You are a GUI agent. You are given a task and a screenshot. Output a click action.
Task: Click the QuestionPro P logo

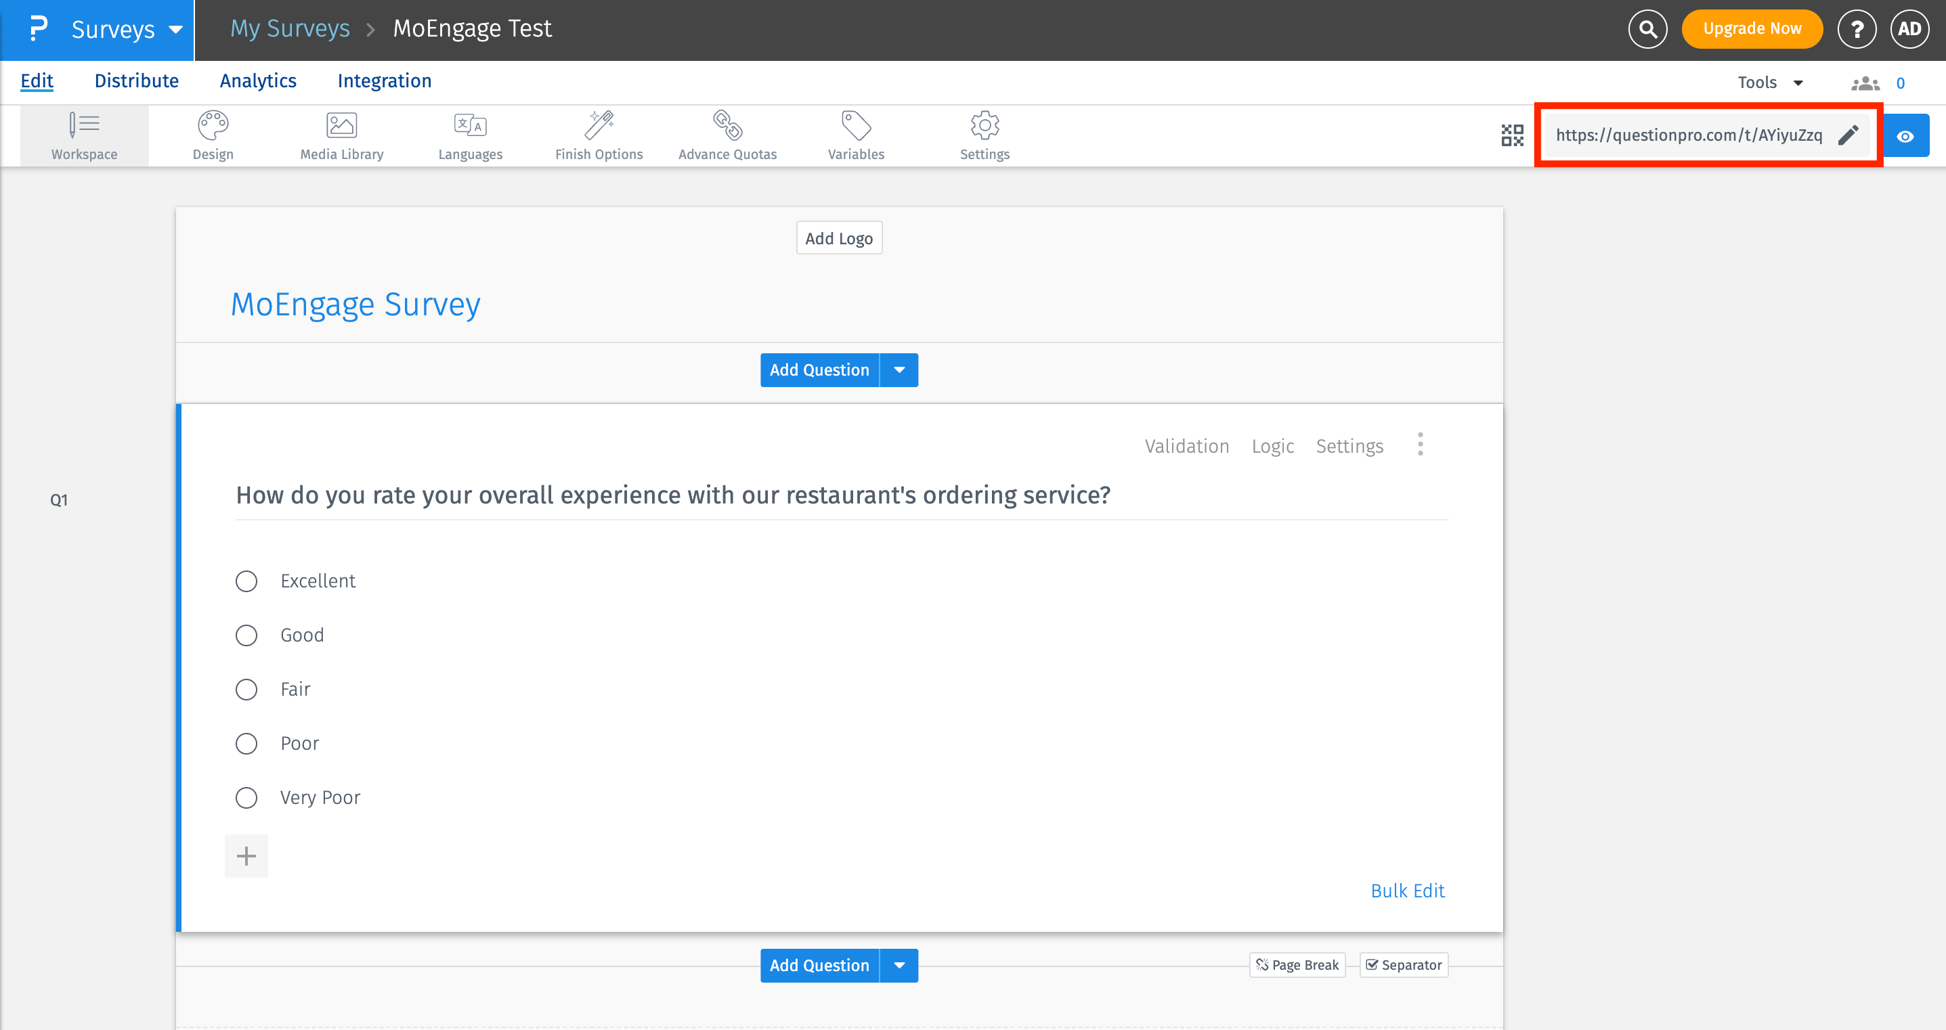tap(38, 28)
